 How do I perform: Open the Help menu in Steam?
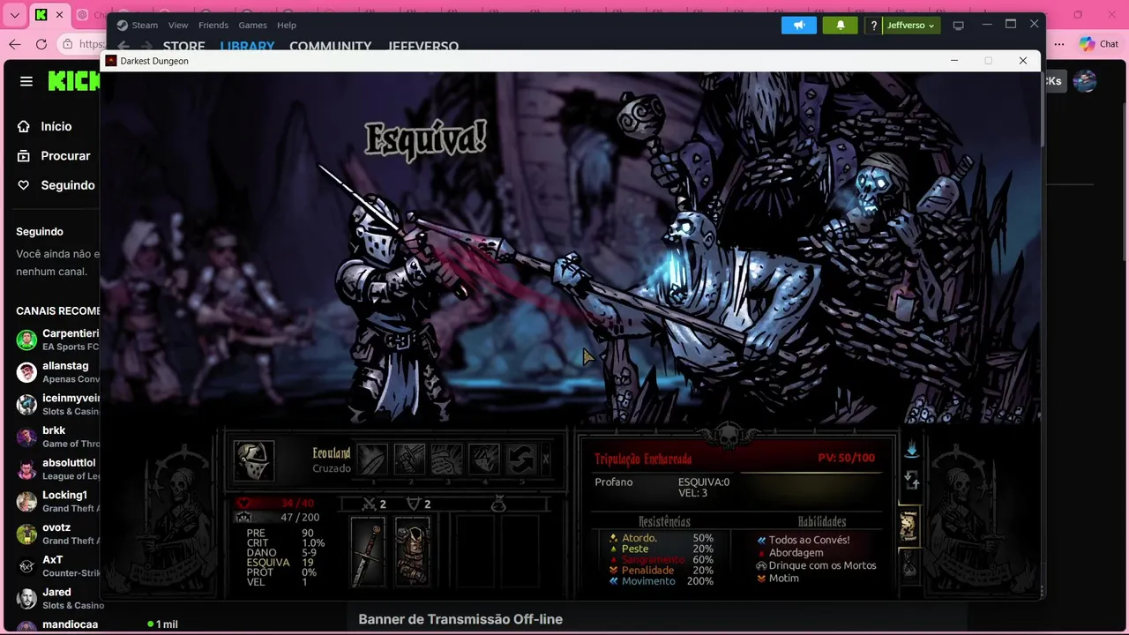coord(287,25)
